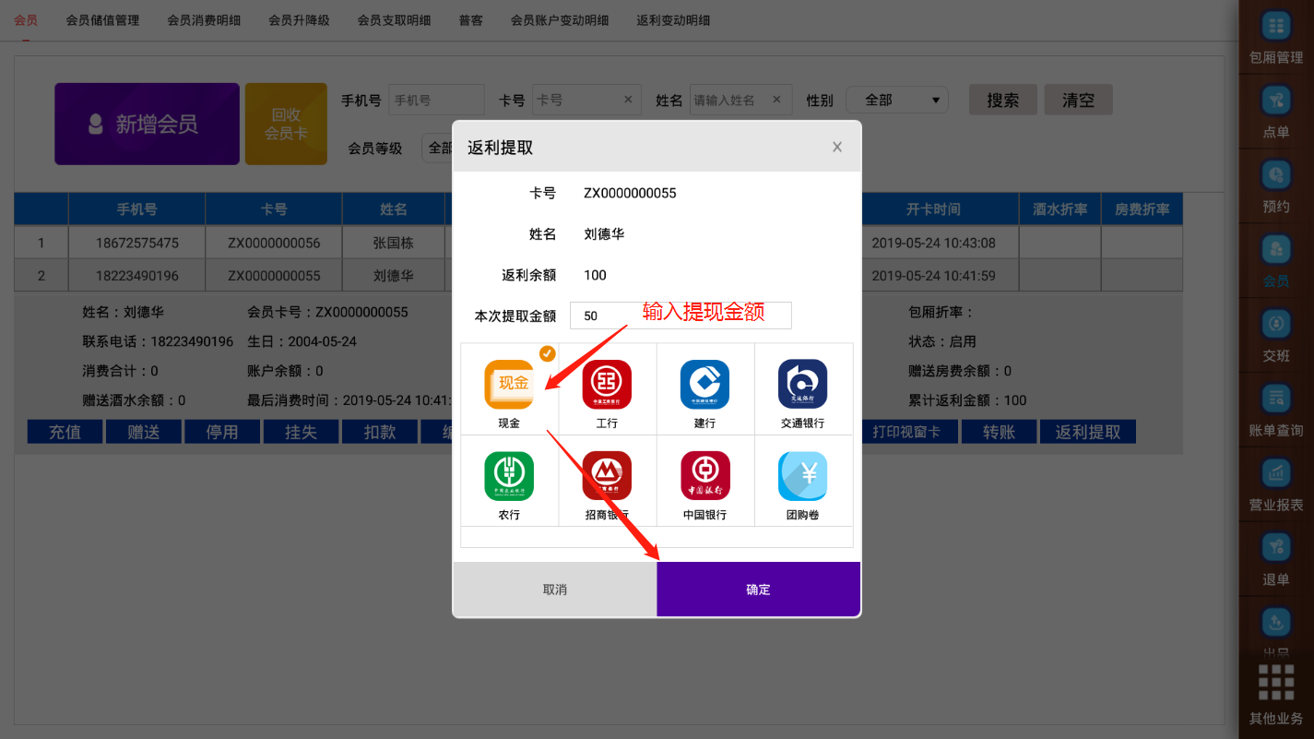
Task: Clear the 卡号 search field
Action: point(628,100)
